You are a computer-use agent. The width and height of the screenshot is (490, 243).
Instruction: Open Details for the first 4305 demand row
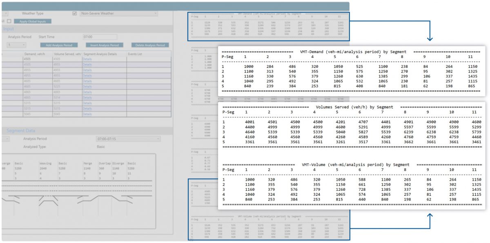click(x=87, y=60)
